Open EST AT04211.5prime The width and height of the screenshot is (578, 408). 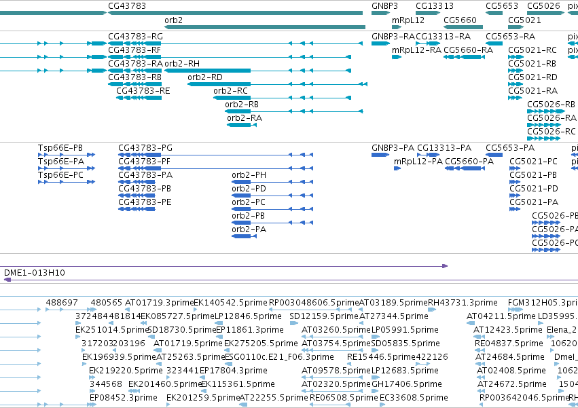pos(501,316)
